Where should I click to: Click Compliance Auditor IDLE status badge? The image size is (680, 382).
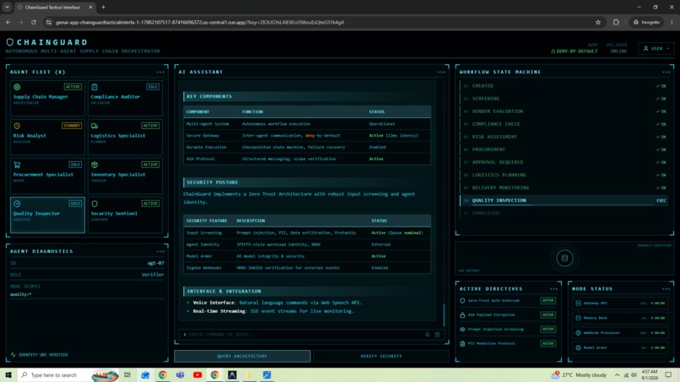coord(153,87)
